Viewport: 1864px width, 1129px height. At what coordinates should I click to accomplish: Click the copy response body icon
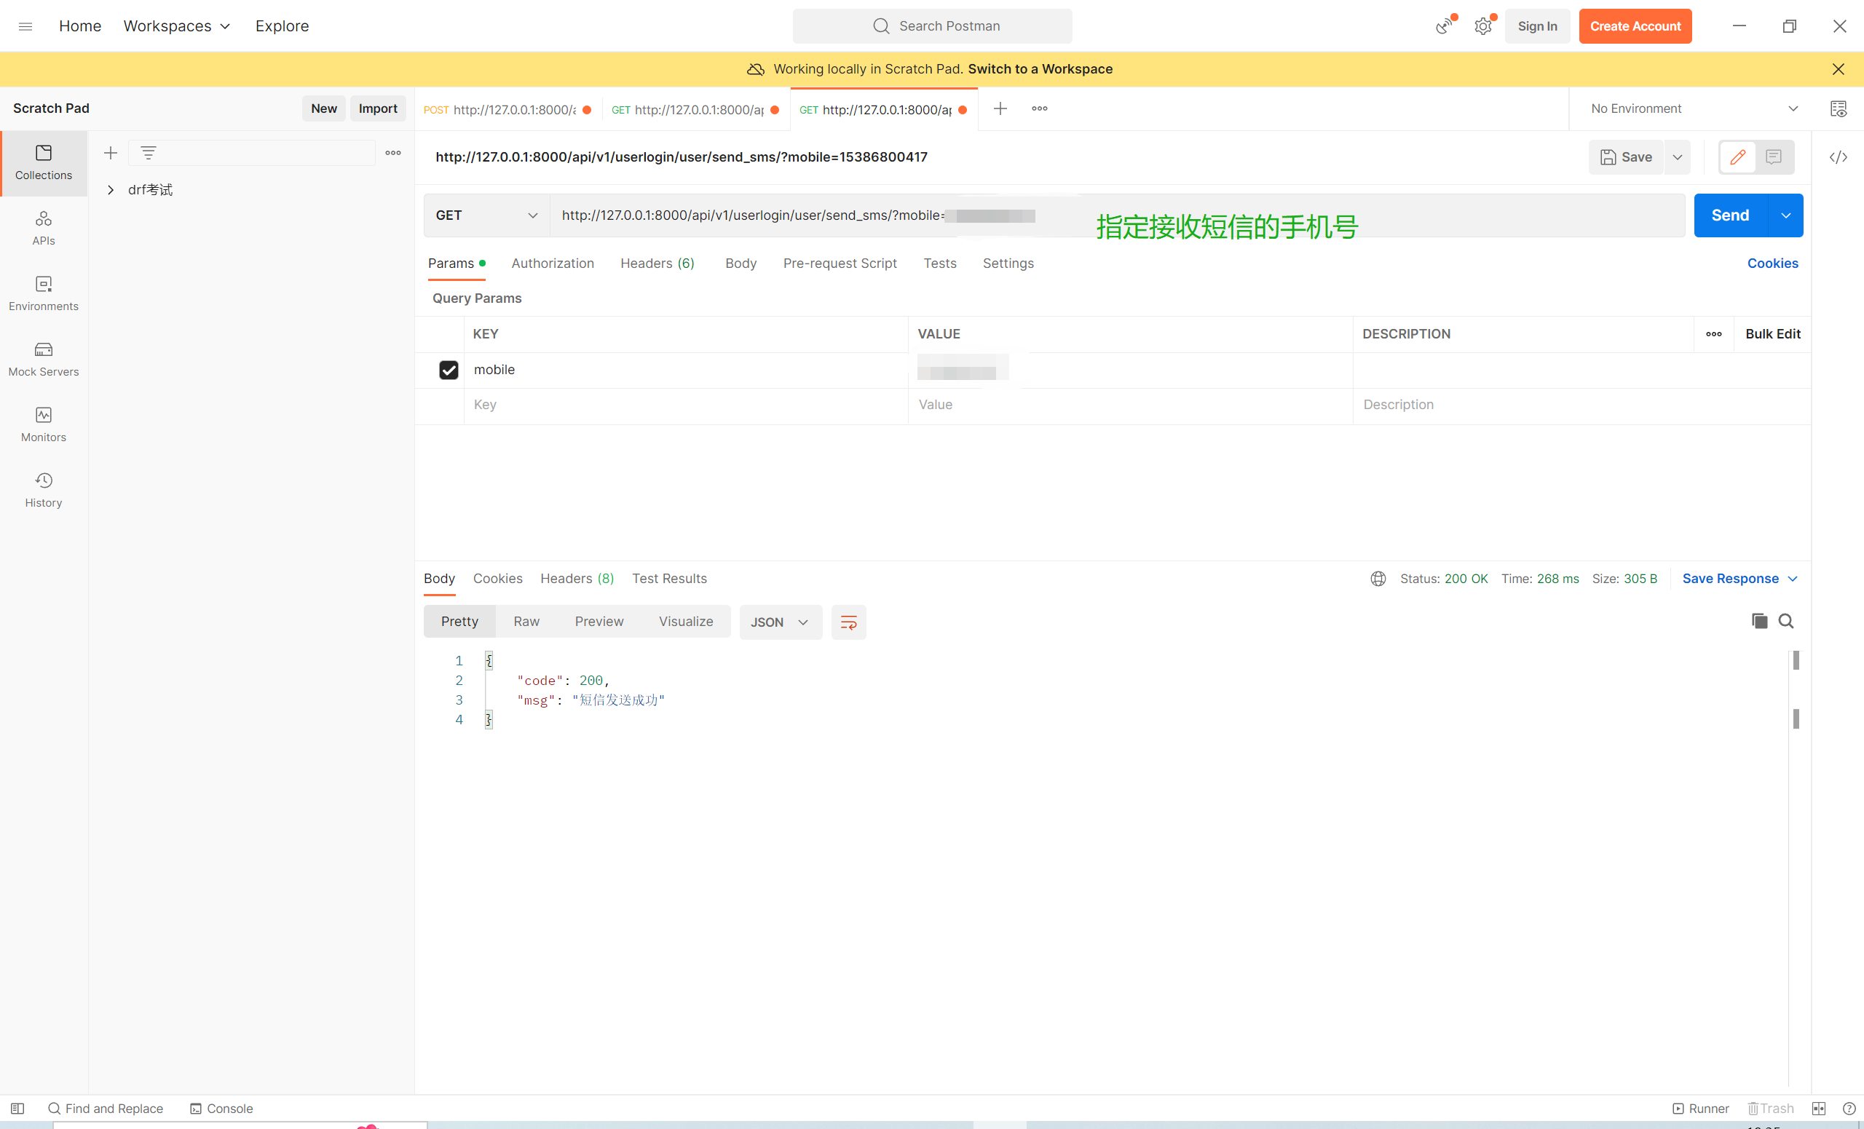tap(1759, 621)
